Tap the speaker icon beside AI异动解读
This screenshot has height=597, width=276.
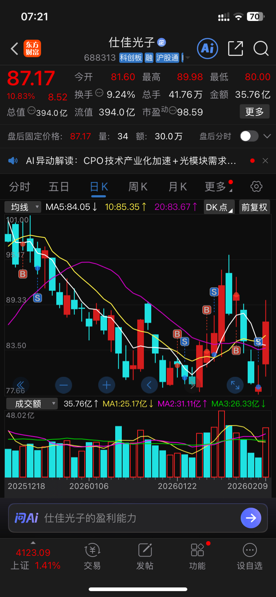point(13,161)
